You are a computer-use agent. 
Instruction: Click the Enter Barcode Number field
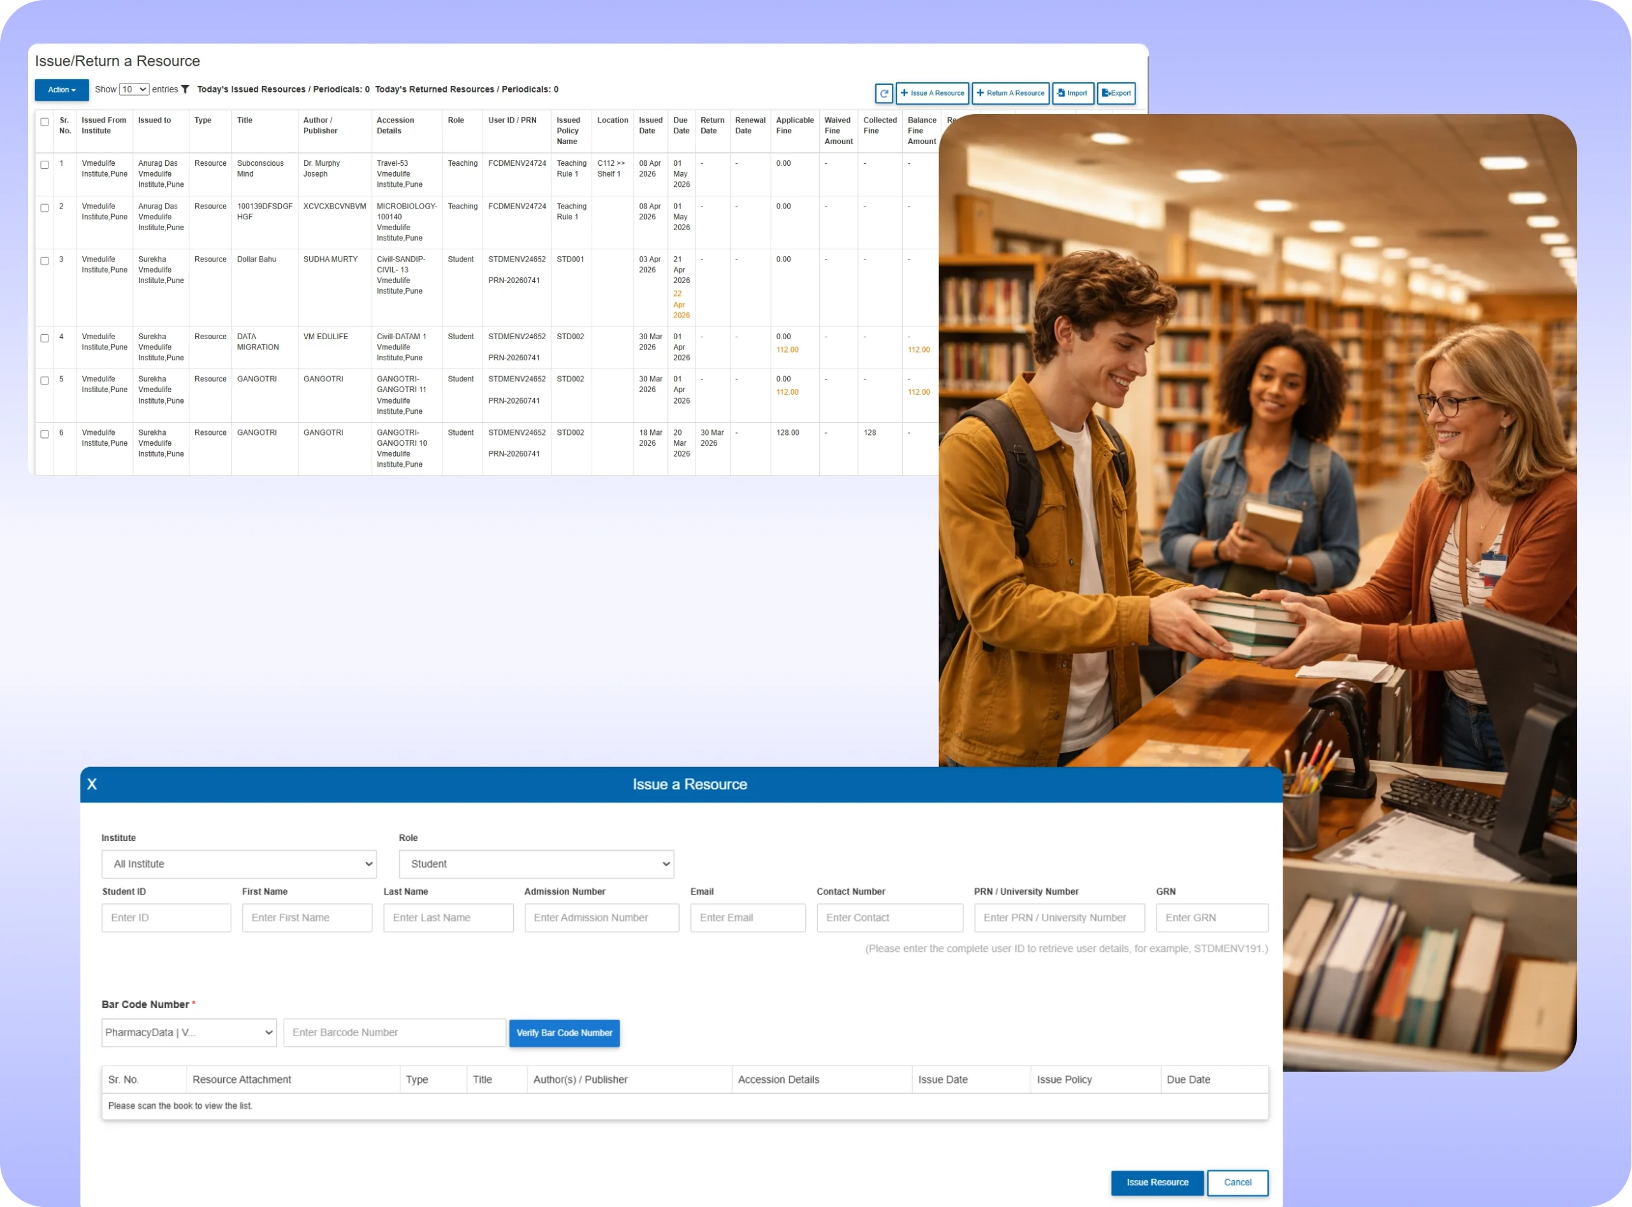pos(395,1033)
